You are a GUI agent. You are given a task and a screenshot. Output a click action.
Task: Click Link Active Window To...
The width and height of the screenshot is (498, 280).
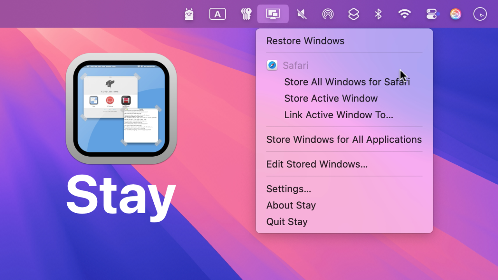[x=338, y=115]
